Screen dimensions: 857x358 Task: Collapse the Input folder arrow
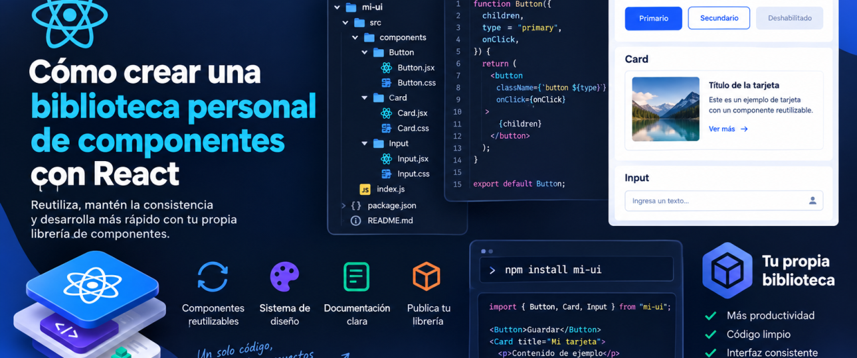[364, 144]
